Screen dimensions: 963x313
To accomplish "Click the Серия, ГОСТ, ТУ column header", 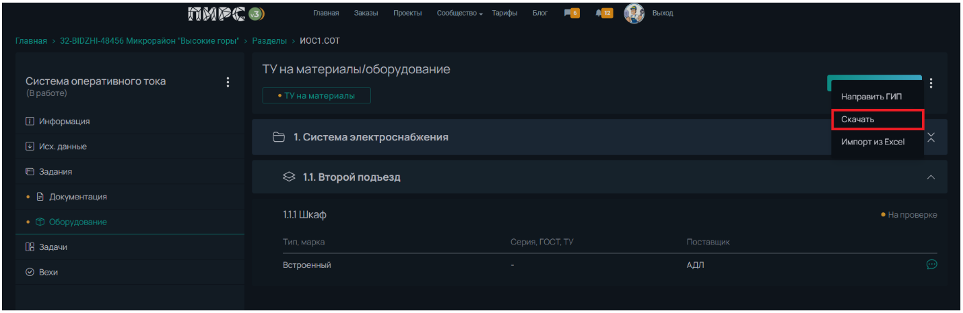I will click(542, 242).
